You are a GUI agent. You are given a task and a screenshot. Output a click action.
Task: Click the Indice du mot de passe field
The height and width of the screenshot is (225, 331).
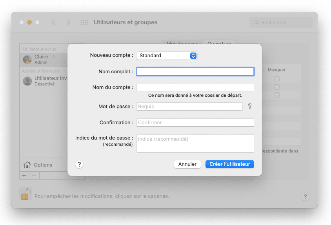point(195,143)
